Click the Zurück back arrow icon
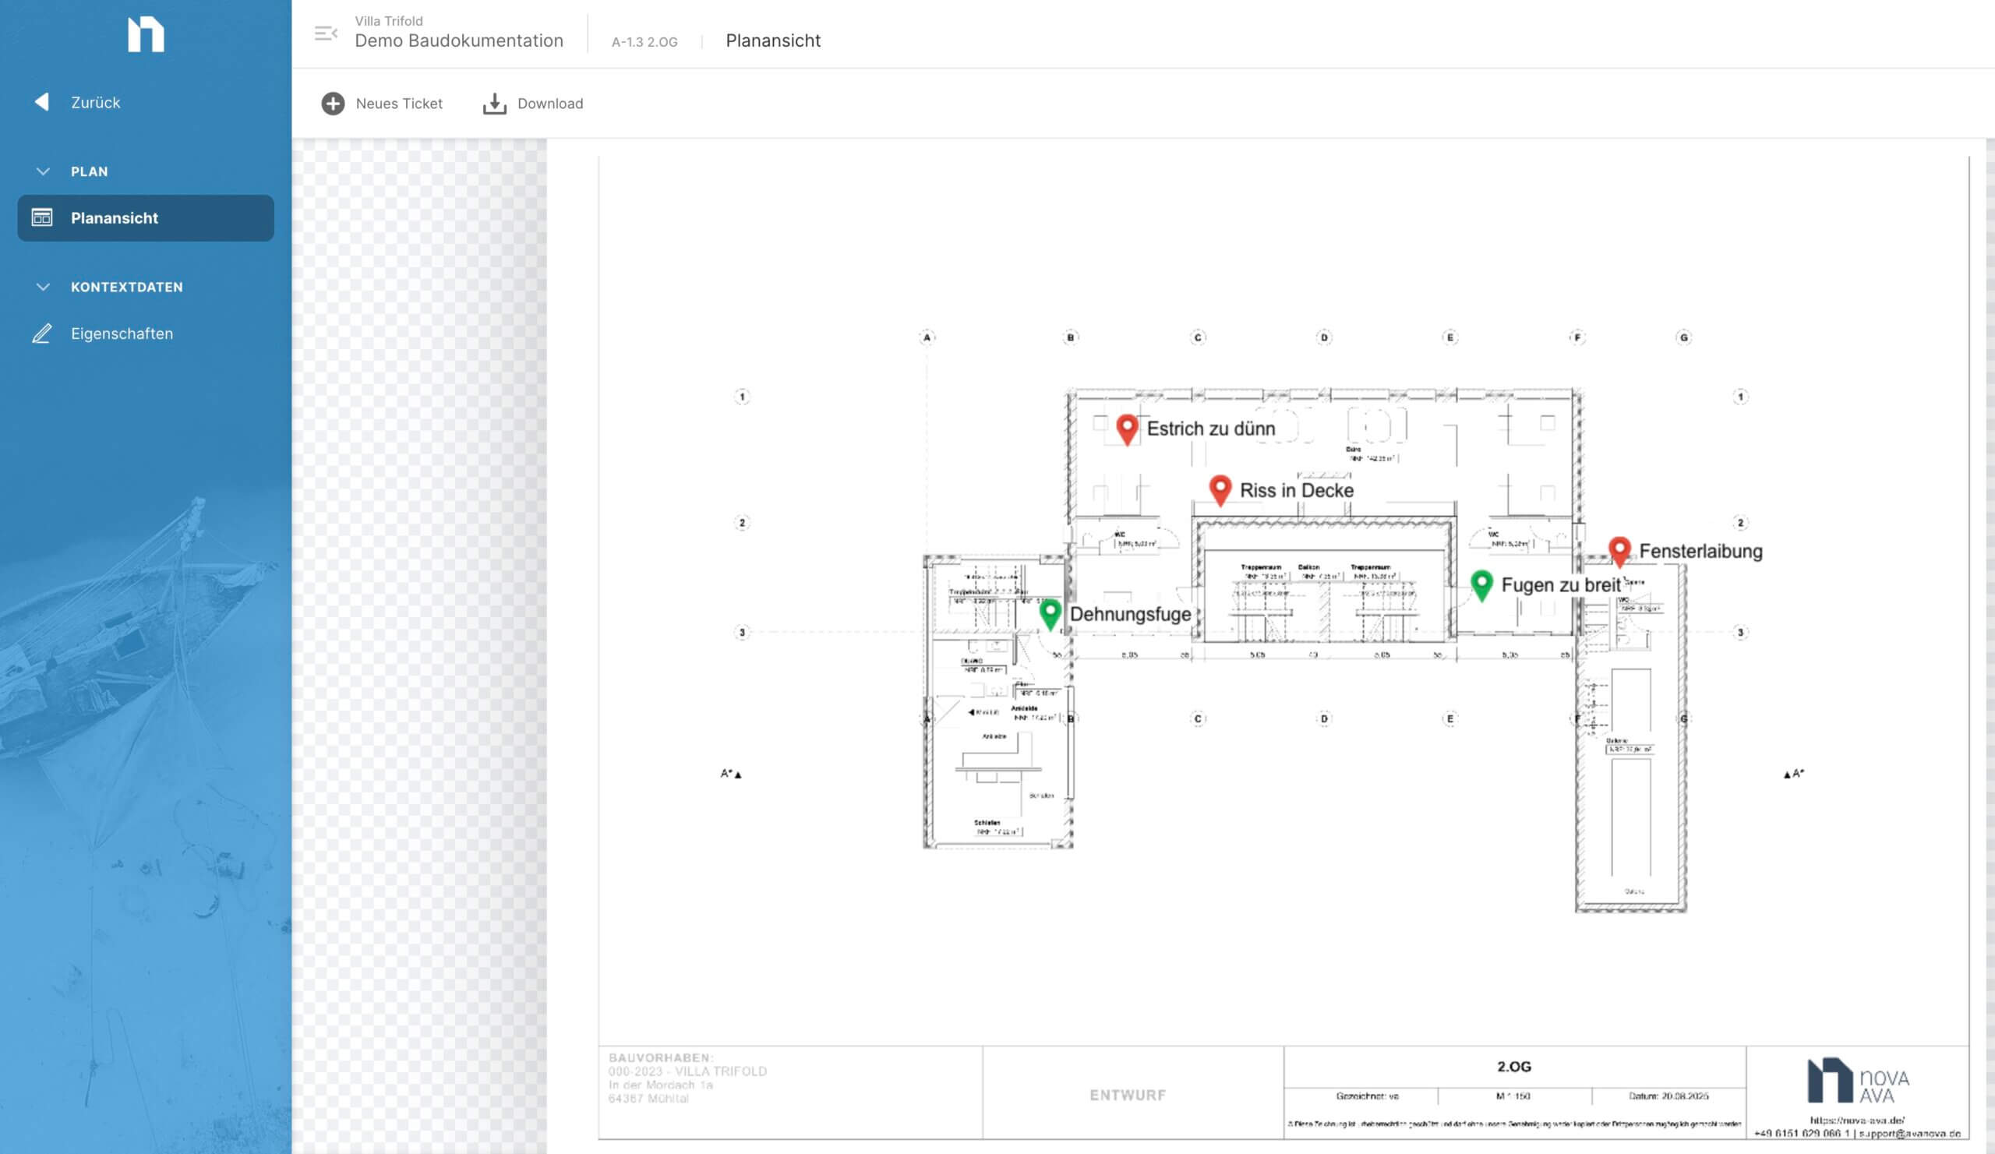 click(x=42, y=102)
